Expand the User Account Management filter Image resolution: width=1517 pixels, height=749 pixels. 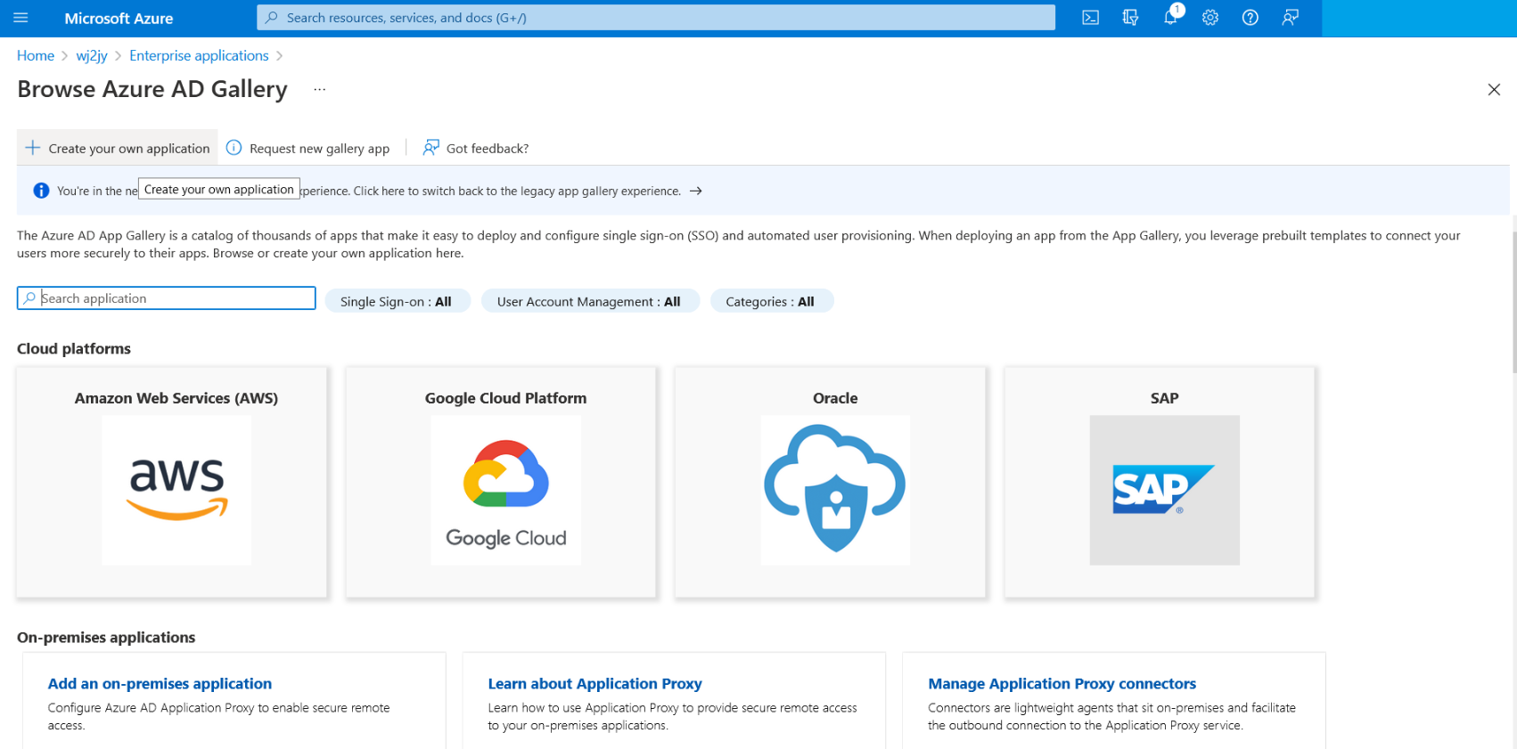[589, 302]
